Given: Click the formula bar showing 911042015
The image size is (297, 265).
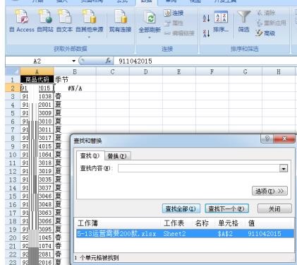Looking at the screenshot, I should [x=205, y=61].
